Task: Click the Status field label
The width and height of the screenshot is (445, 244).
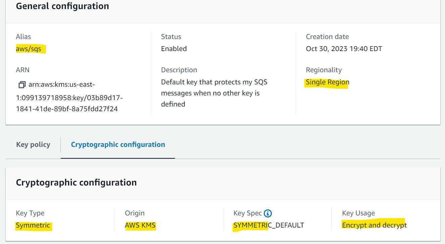Action: (x=171, y=37)
